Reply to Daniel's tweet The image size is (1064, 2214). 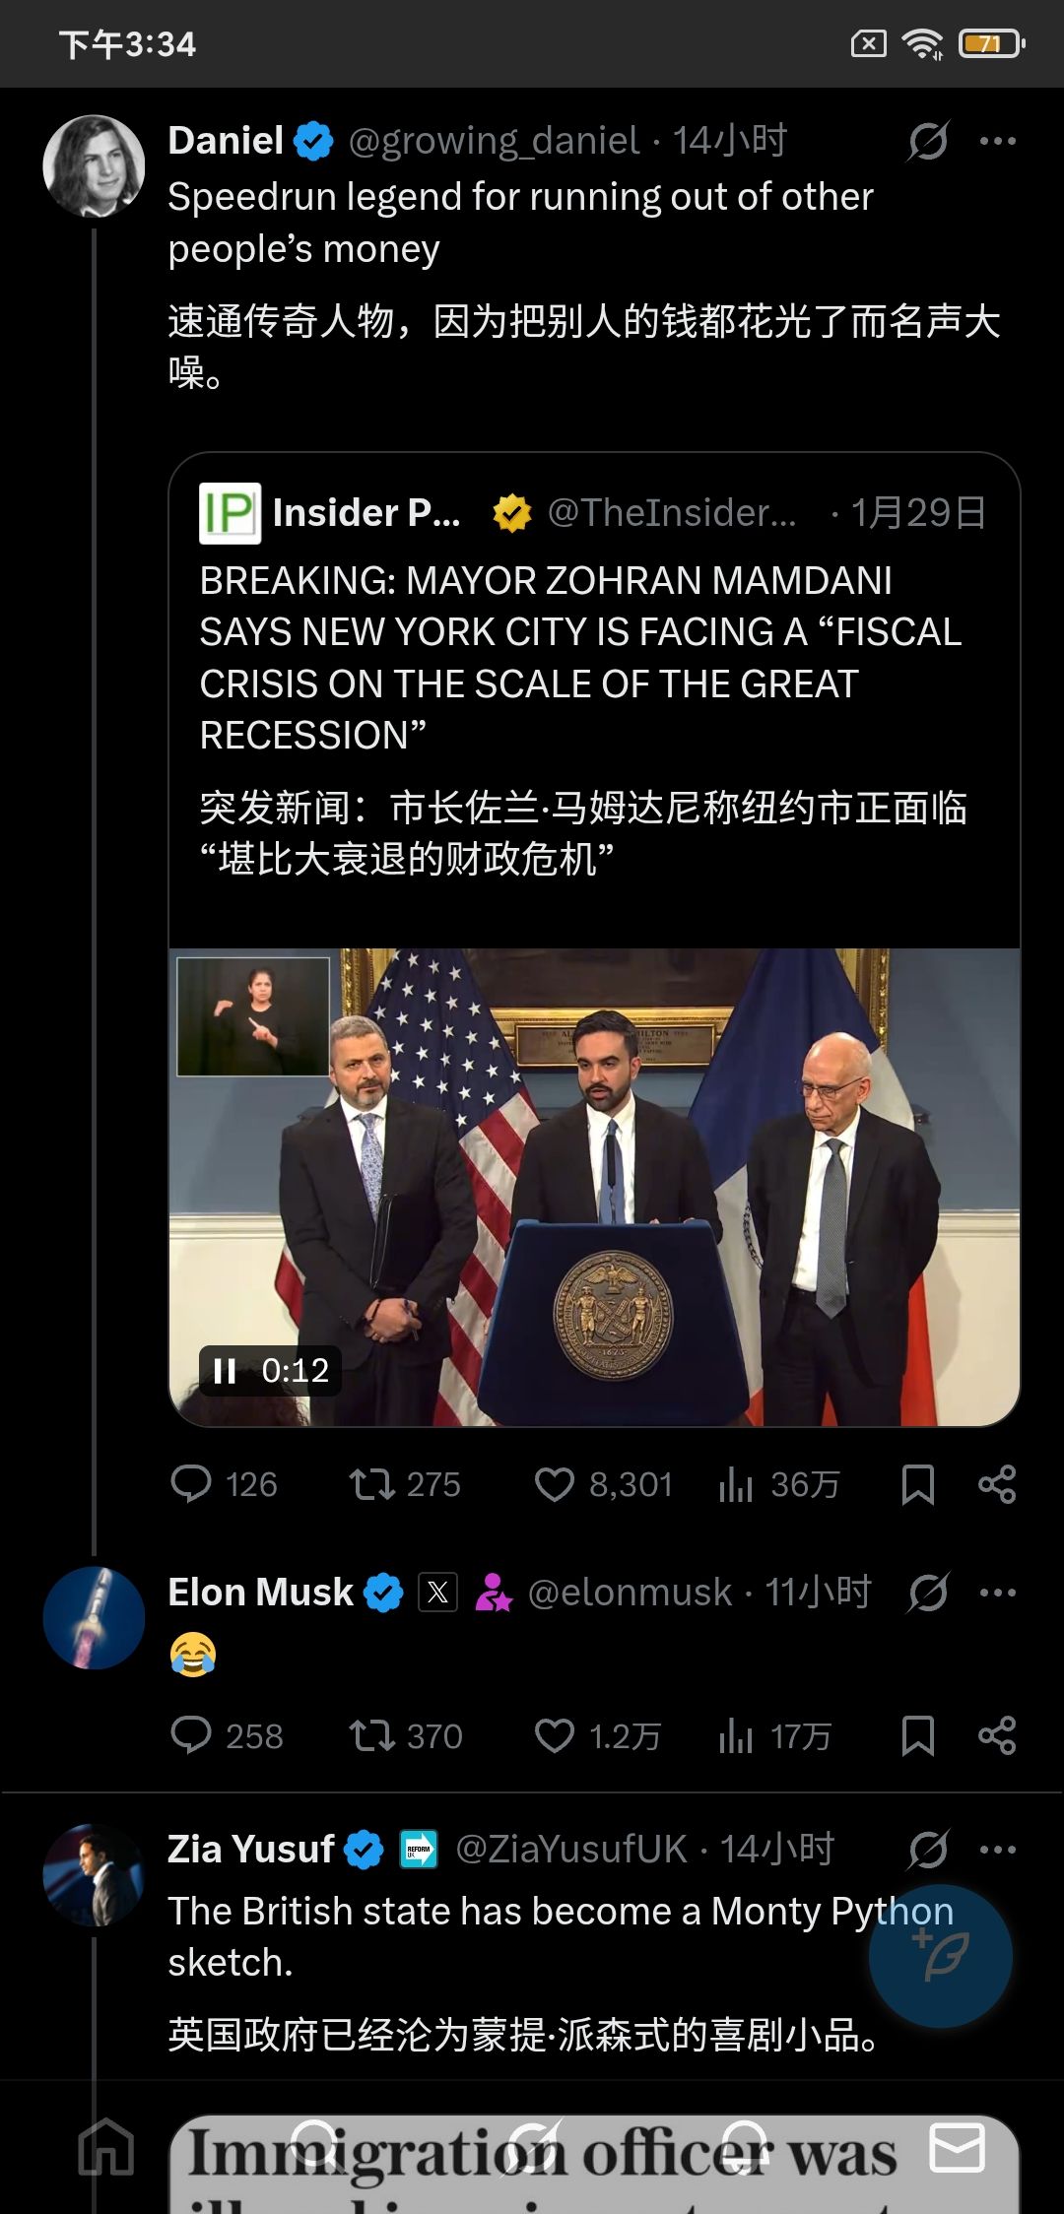191,1484
